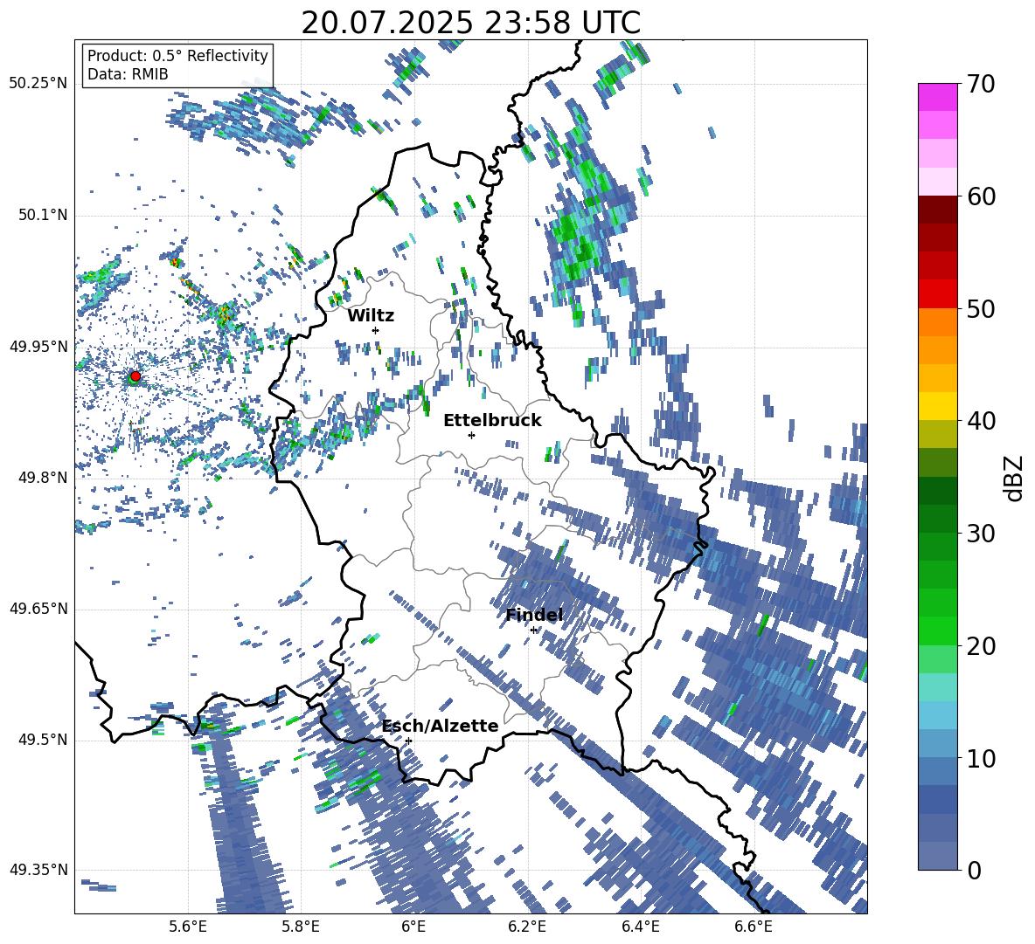The height and width of the screenshot is (944, 1035).
Task: Click the dark red colorbar segment below 60
Action: 937,210
